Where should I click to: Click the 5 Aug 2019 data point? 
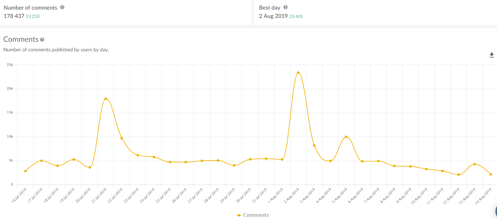coord(346,137)
